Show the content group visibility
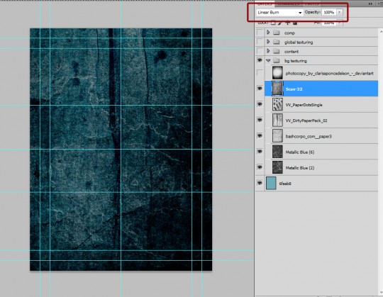This screenshot has height=297, width=383. click(260, 51)
